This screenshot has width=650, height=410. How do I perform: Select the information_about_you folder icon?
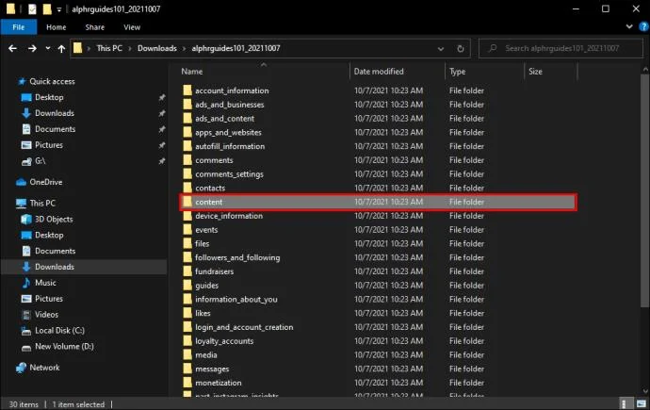(x=187, y=299)
